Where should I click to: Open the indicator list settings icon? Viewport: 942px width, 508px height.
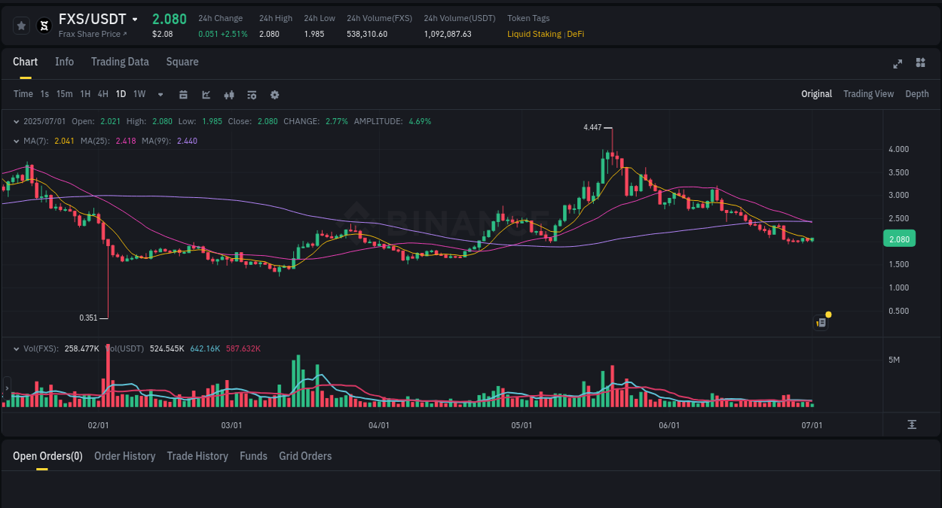pos(251,94)
